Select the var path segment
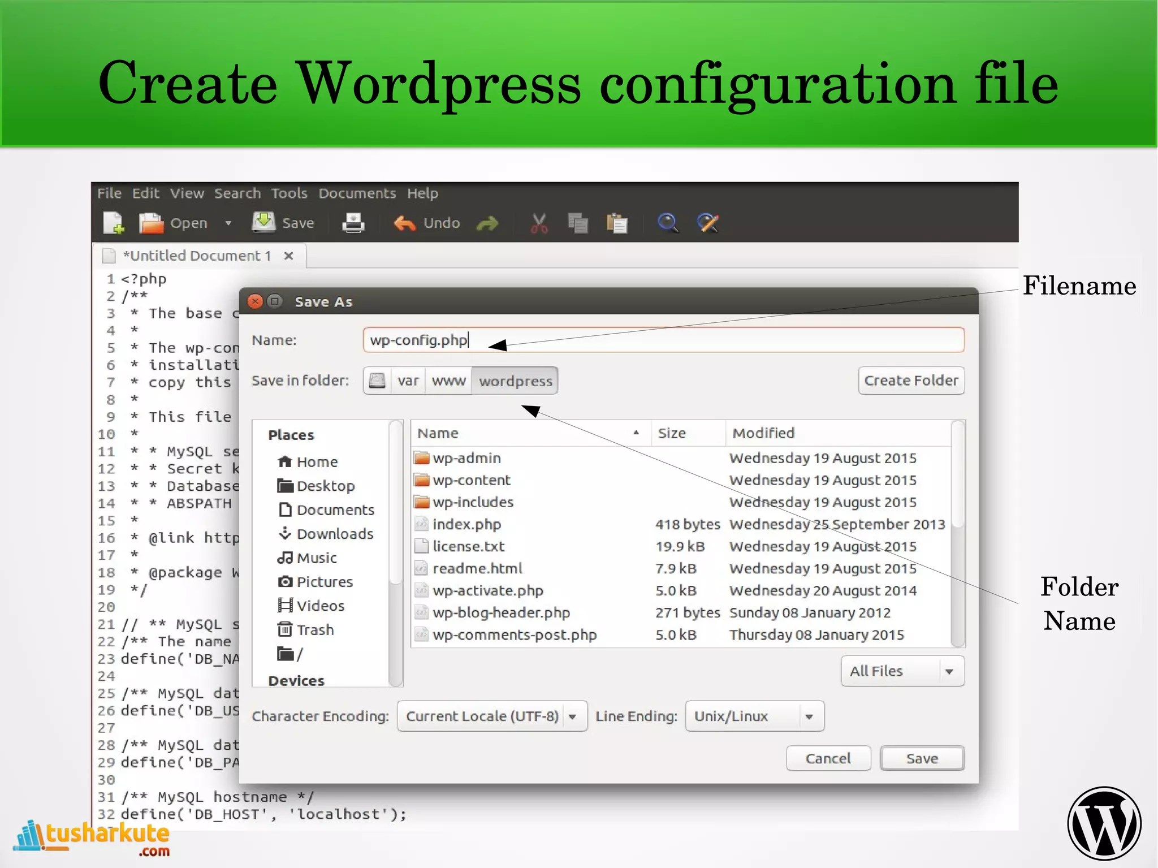 click(408, 381)
